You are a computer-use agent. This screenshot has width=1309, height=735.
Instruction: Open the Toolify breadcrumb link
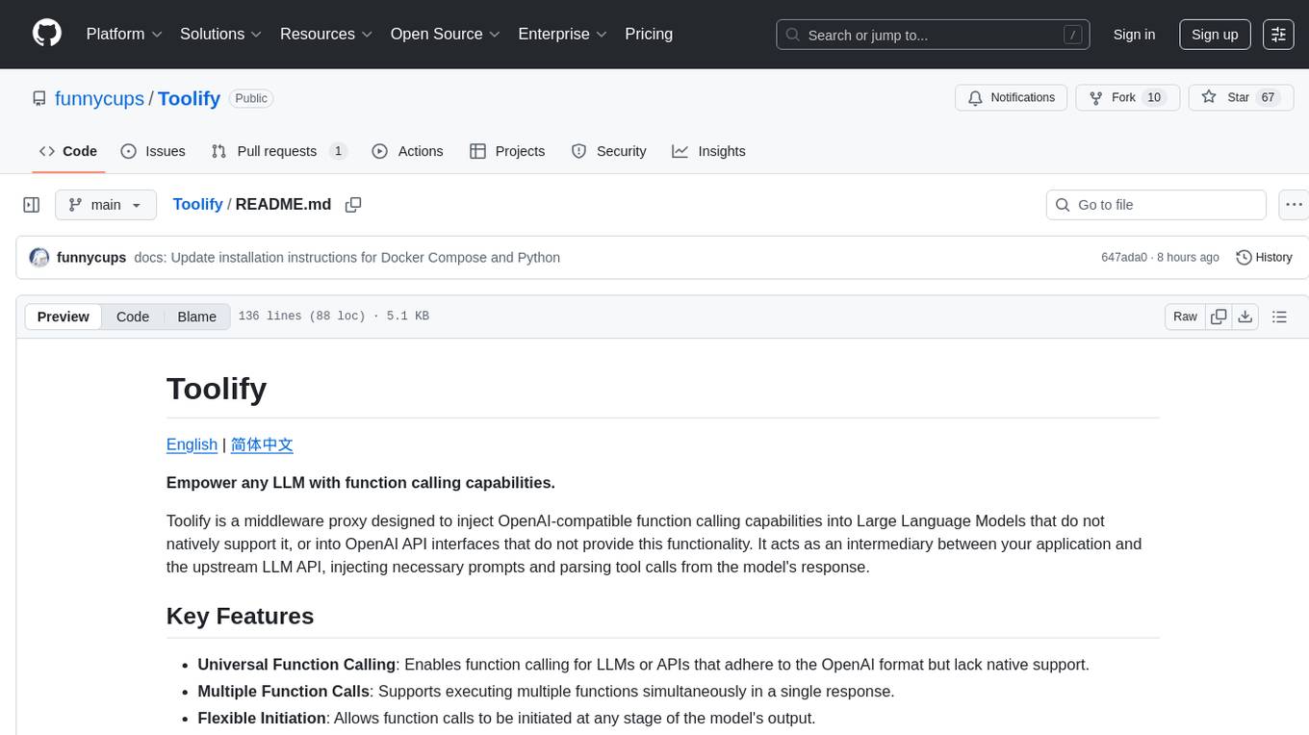pyautogui.click(x=197, y=204)
